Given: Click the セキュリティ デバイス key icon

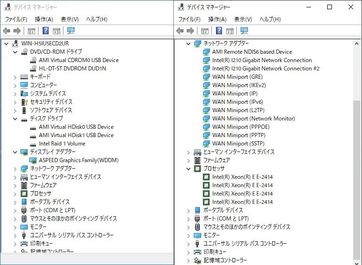Looking at the screenshot, I should [x=24, y=102].
